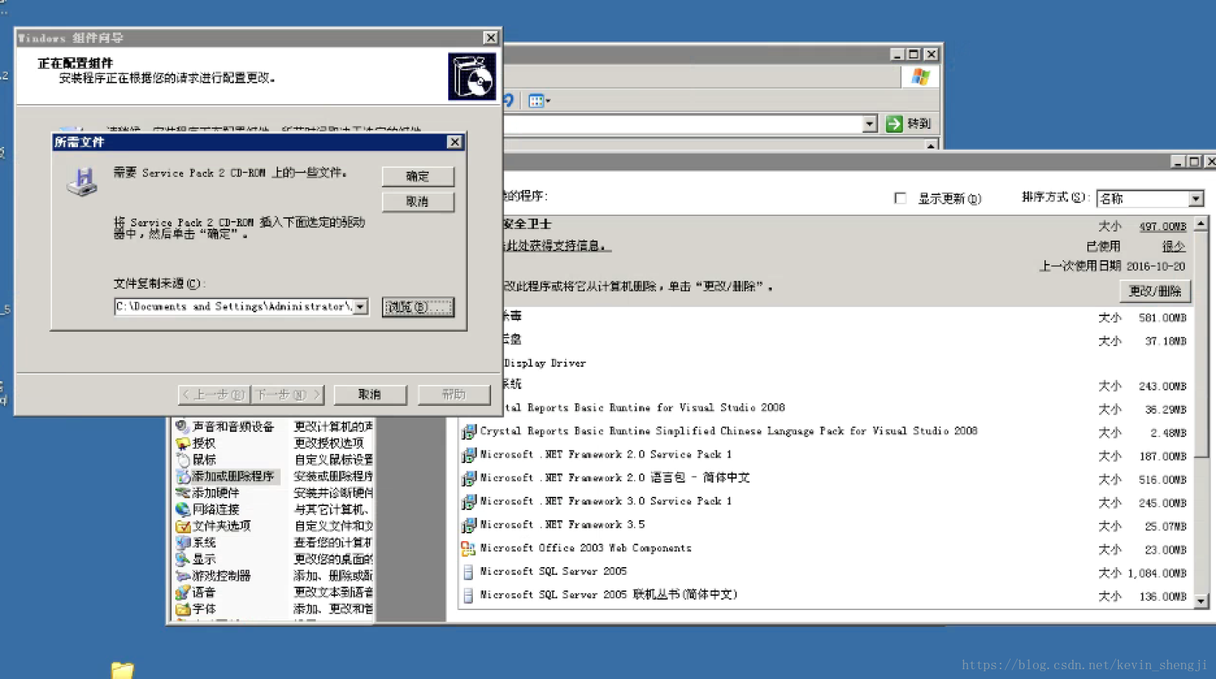Open the support information link for 安全卫士
The width and height of the screenshot is (1216, 679).
(x=556, y=246)
